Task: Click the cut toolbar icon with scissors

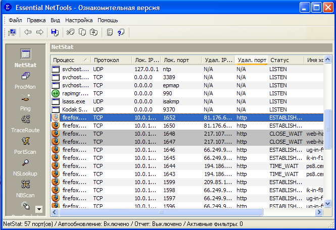Action: pyautogui.click(x=70, y=32)
